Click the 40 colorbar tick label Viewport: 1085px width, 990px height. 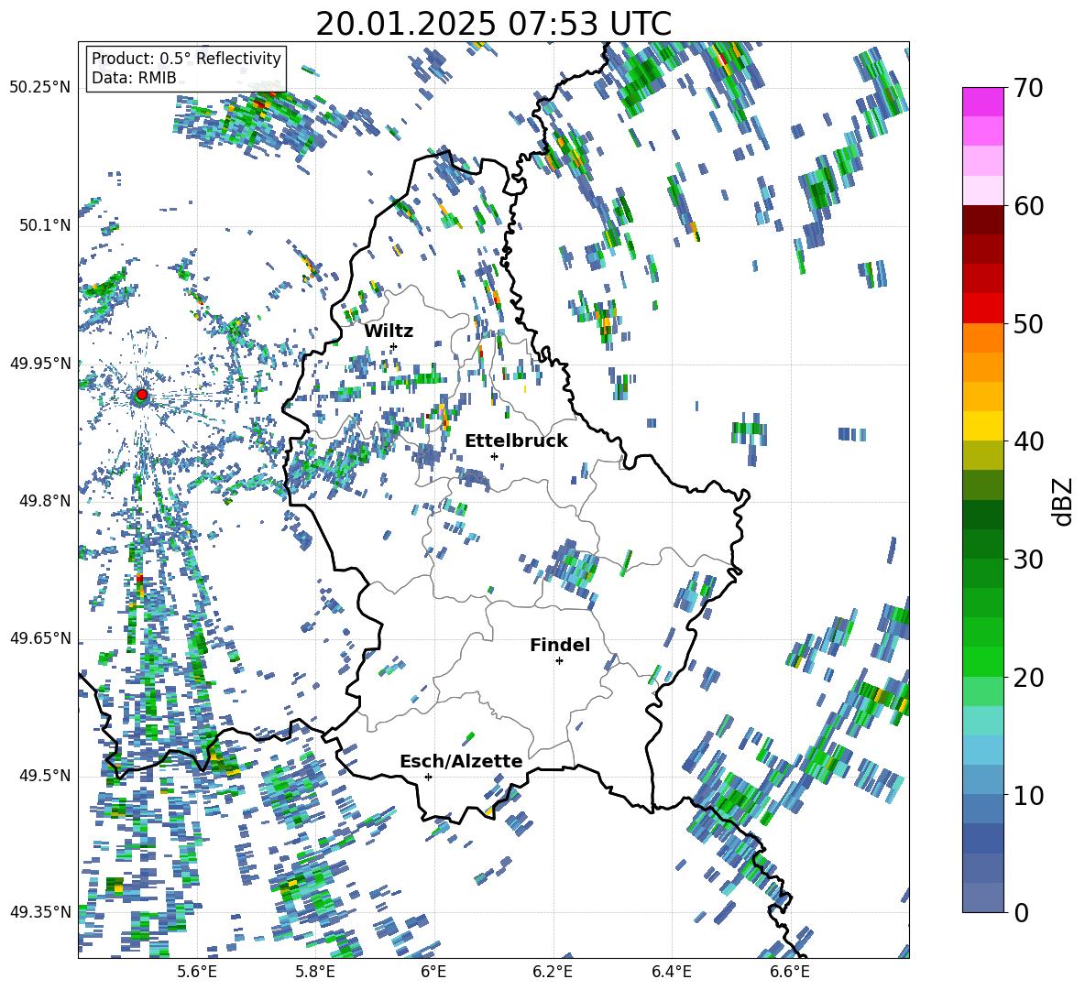point(1028,441)
